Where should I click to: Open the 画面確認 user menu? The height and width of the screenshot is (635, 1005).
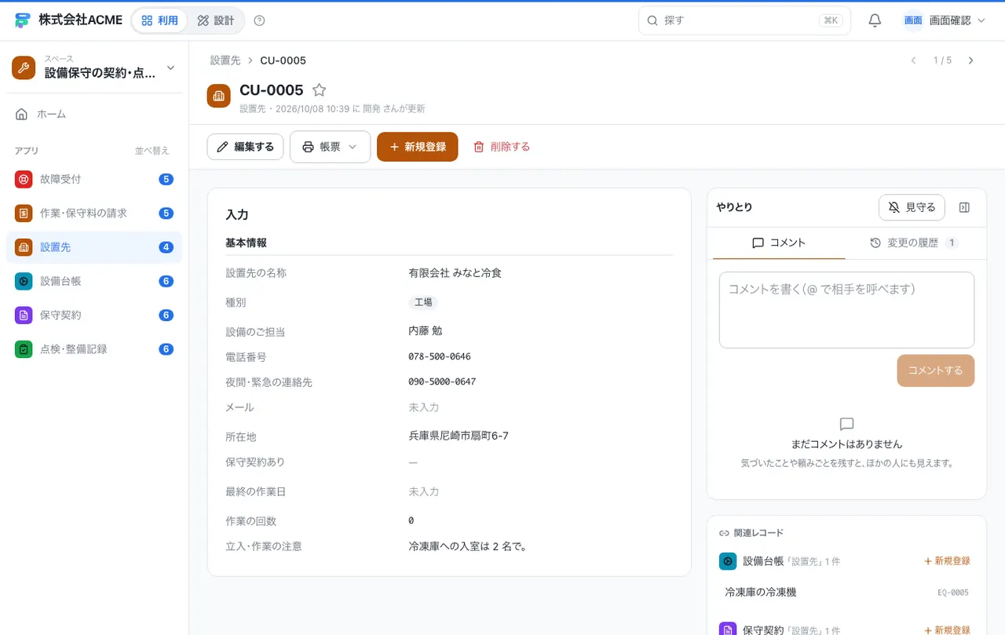945,20
